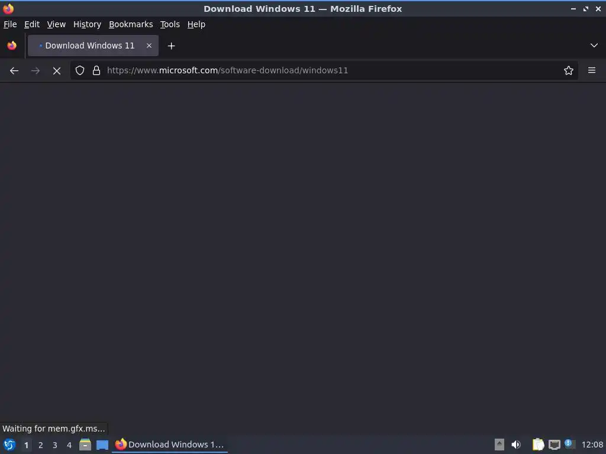The height and width of the screenshot is (454, 606).
Task: Switch to workspace 1
Action: click(26, 445)
